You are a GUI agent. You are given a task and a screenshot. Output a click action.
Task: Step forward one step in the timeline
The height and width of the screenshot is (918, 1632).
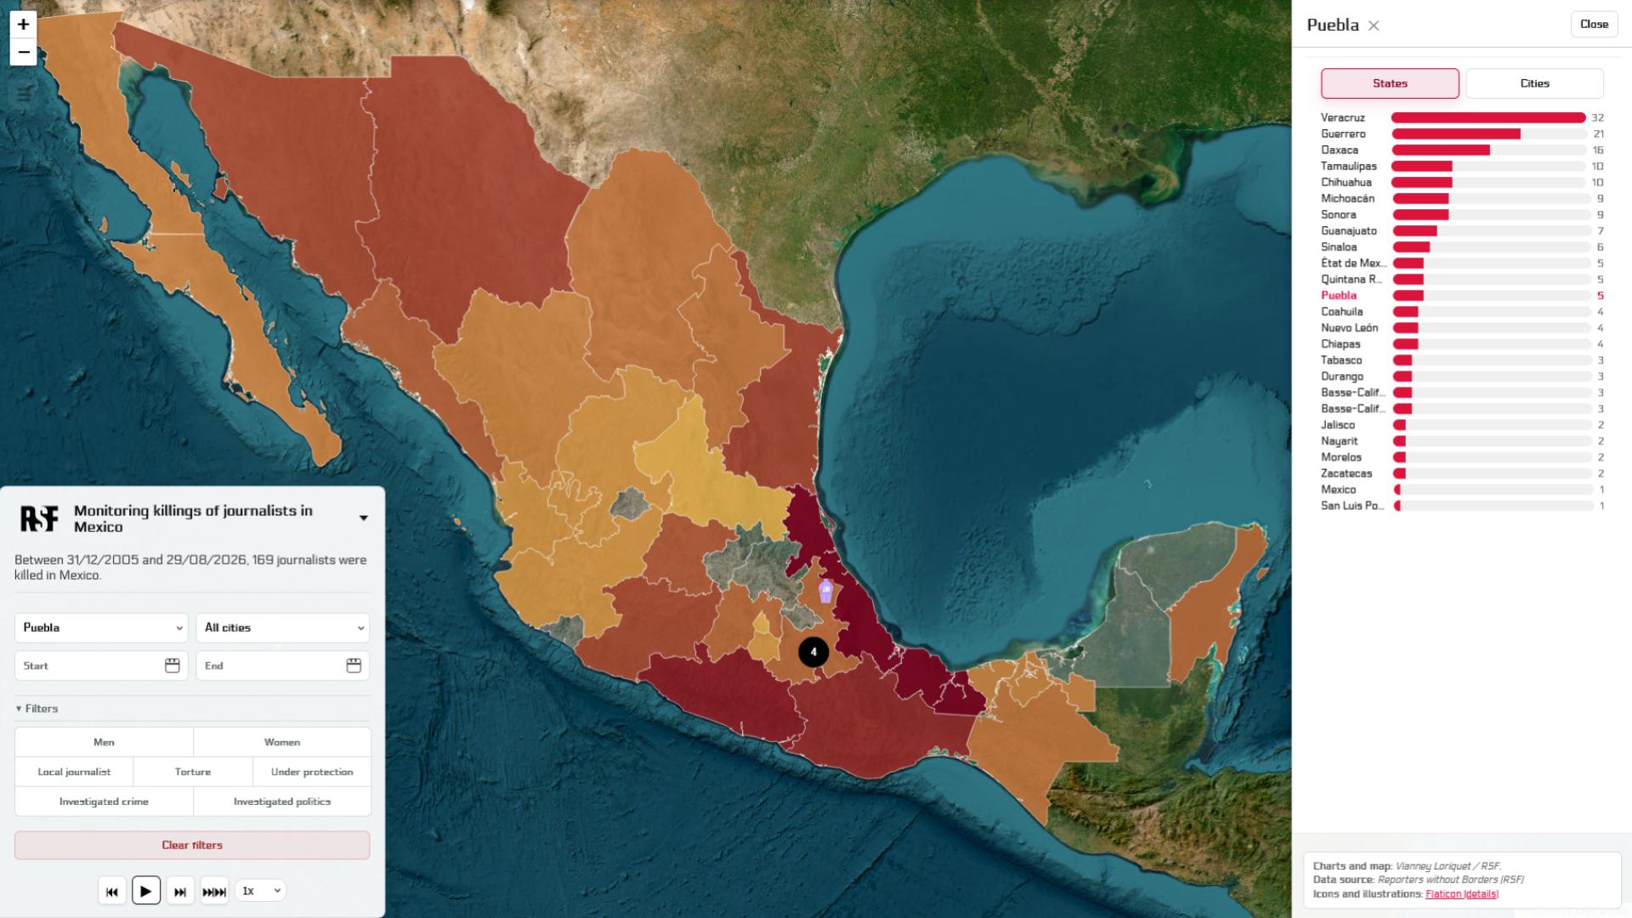[x=180, y=891]
